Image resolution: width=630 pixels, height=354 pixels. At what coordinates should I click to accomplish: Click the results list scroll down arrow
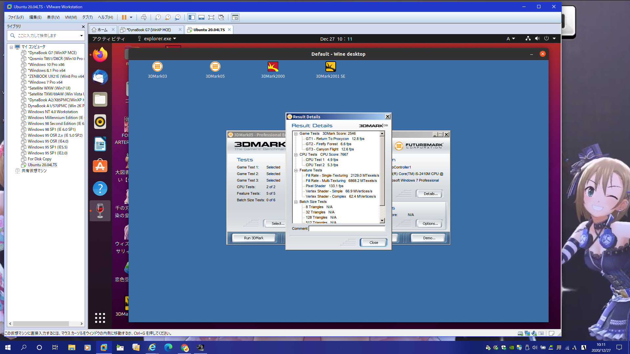tap(382, 221)
